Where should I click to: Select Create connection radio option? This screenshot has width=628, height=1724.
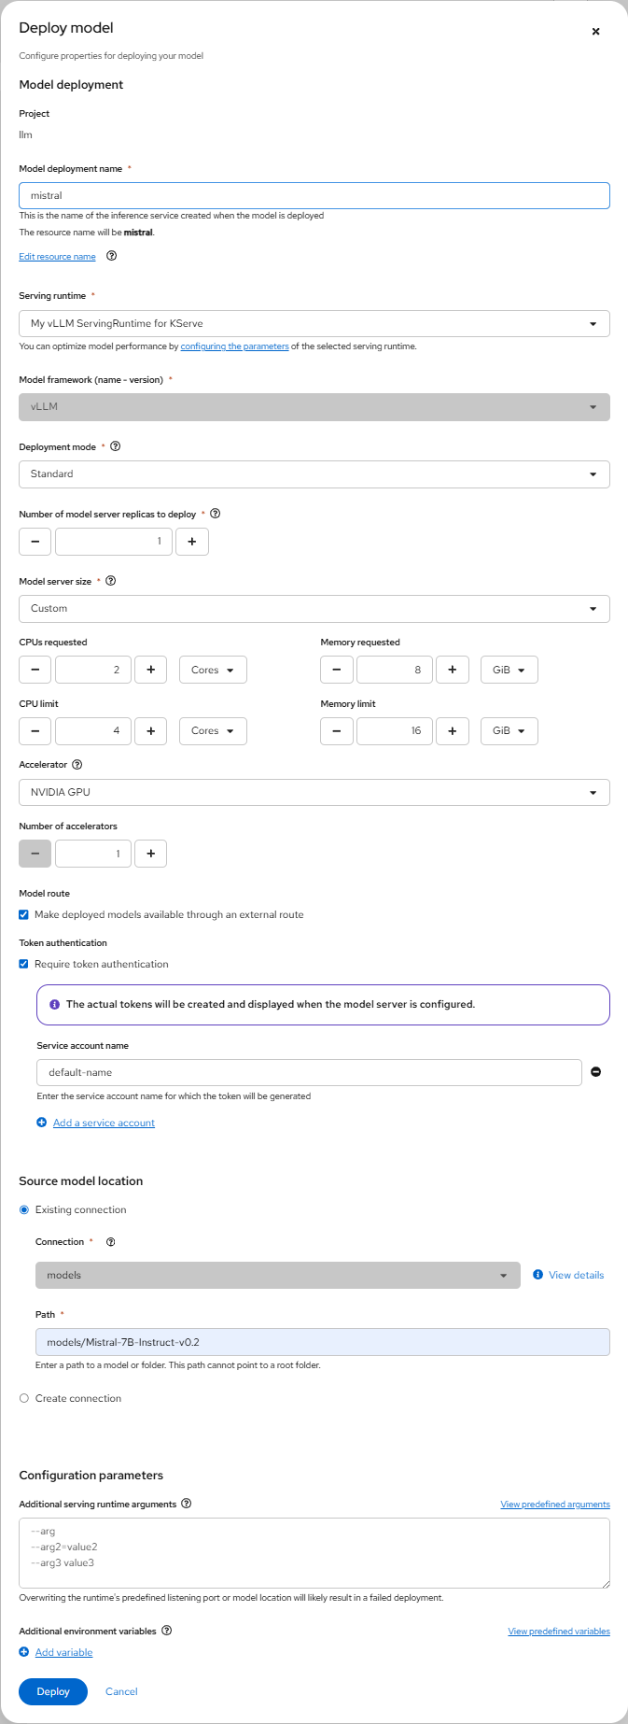coord(24,1398)
